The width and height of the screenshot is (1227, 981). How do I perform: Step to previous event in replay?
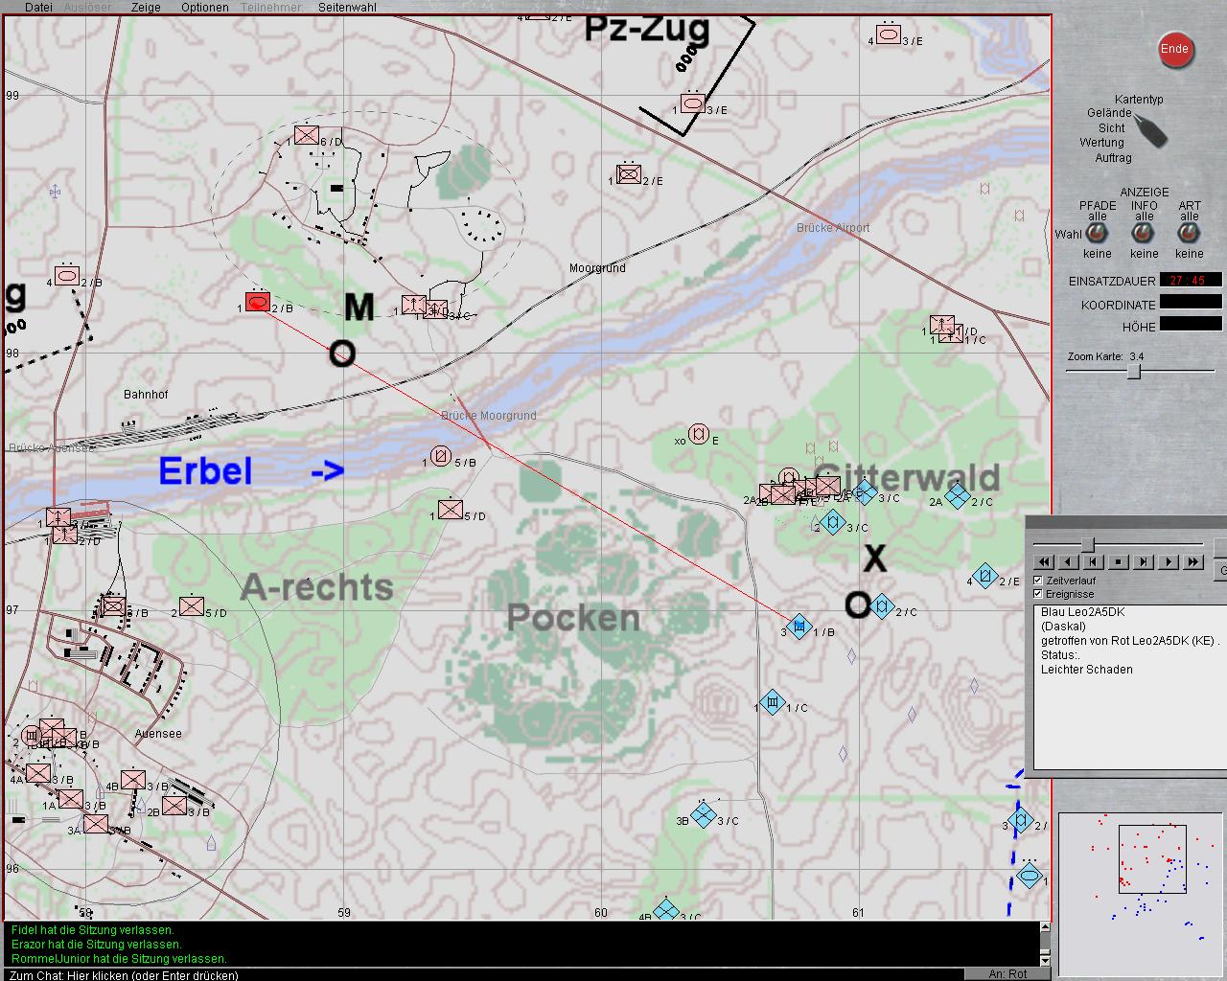(1093, 562)
